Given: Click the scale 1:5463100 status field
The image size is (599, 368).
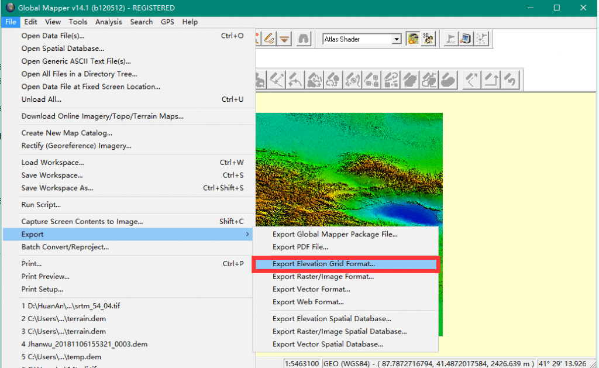Looking at the screenshot, I should pyautogui.click(x=301, y=363).
